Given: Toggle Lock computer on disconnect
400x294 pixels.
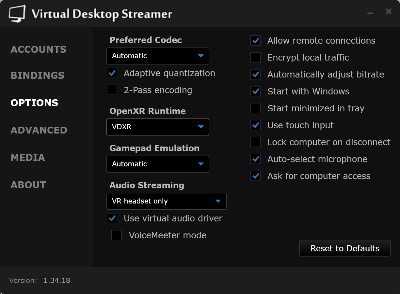Looking at the screenshot, I should (256, 142).
